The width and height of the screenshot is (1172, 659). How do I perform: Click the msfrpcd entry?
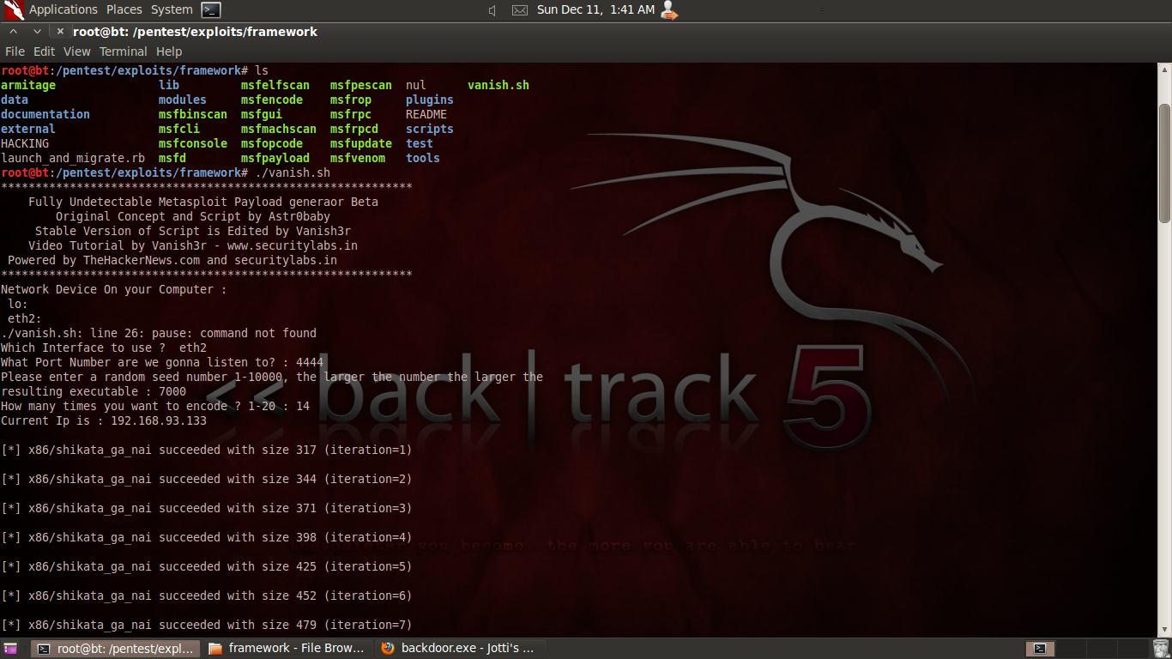tap(354, 129)
